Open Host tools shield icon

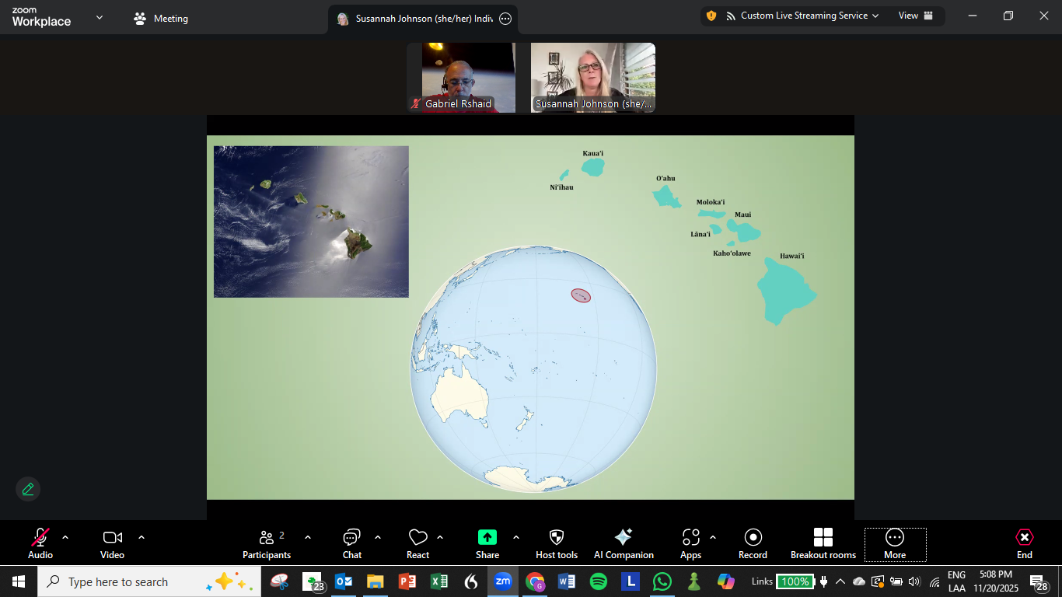pos(557,543)
